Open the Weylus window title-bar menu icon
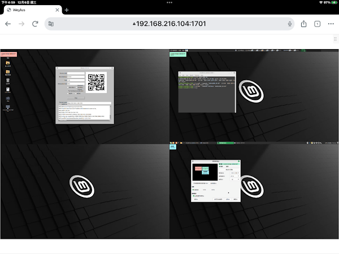339x254 pixels. [x=57, y=68]
